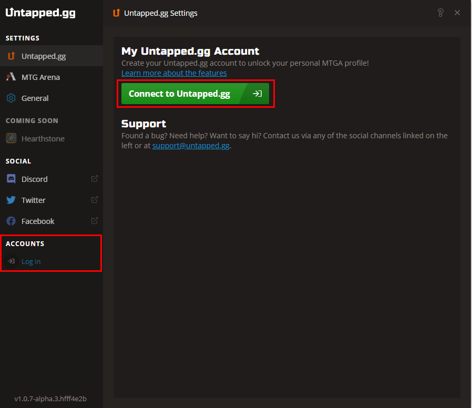Click the support@untapped.gg email link
The width and height of the screenshot is (472, 408).
[x=191, y=146]
